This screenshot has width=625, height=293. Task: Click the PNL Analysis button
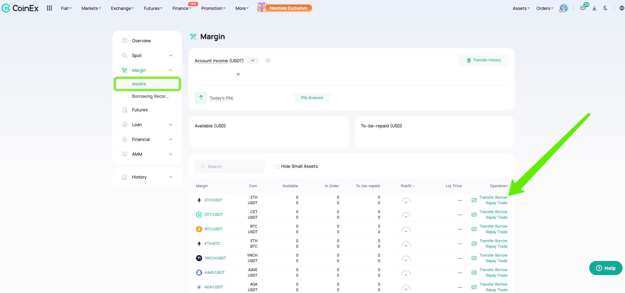tap(312, 98)
